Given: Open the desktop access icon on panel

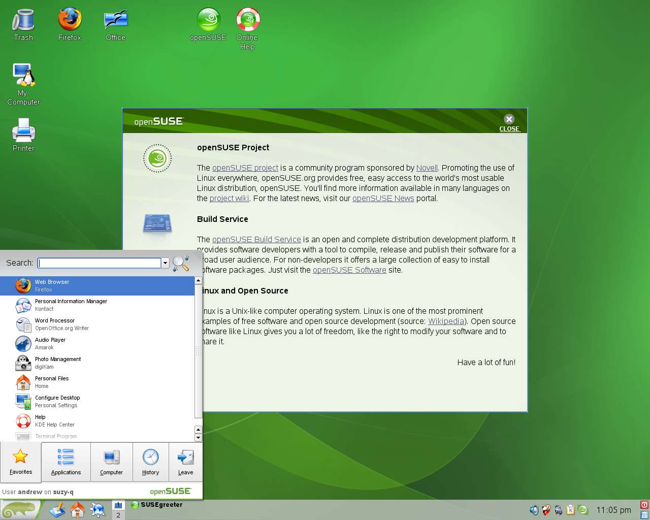Looking at the screenshot, I should [x=57, y=510].
